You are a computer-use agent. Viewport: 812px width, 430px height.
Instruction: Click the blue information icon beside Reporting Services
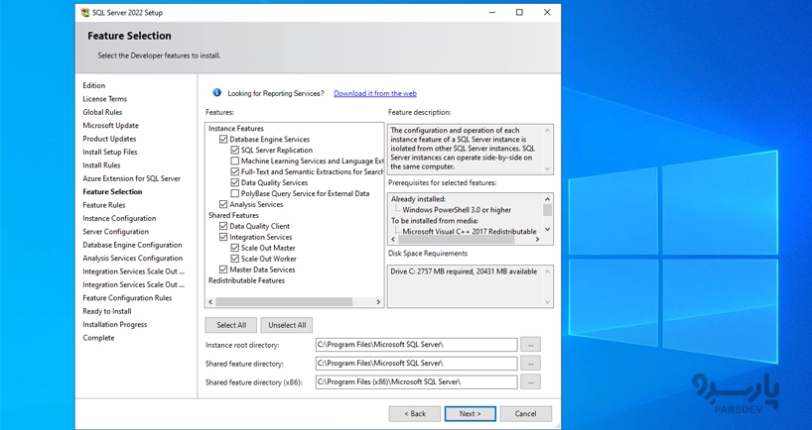[216, 93]
